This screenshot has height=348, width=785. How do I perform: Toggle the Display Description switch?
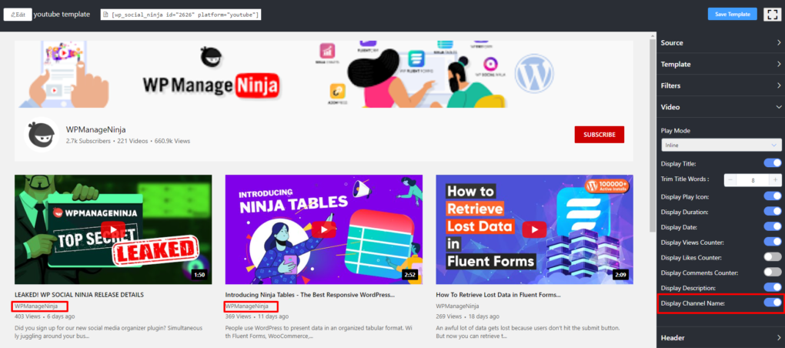(x=772, y=287)
